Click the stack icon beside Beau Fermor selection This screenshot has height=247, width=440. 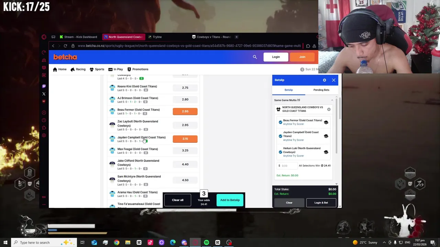(x=326, y=122)
